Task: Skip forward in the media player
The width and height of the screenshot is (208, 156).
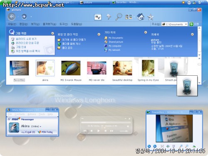Action: pyautogui.click(x=111, y=131)
